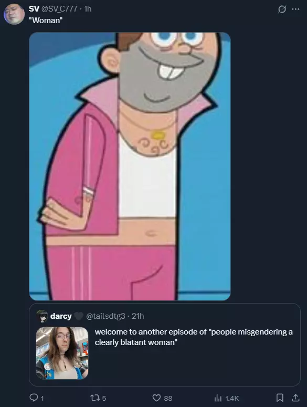The width and height of the screenshot is (307, 407).
Task: Click the SV display name
Action: coord(34,9)
